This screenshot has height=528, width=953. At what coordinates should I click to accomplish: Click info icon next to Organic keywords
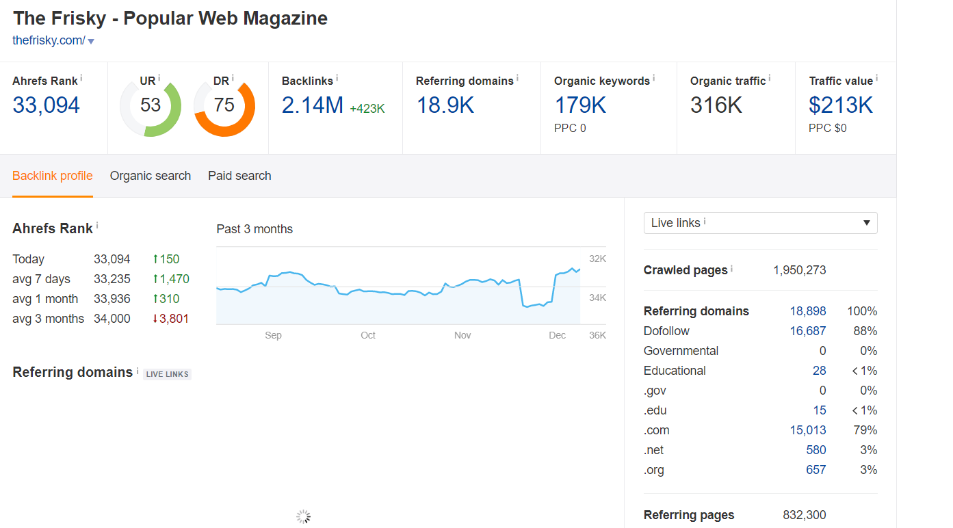pyautogui.click(x=654, y=79)
